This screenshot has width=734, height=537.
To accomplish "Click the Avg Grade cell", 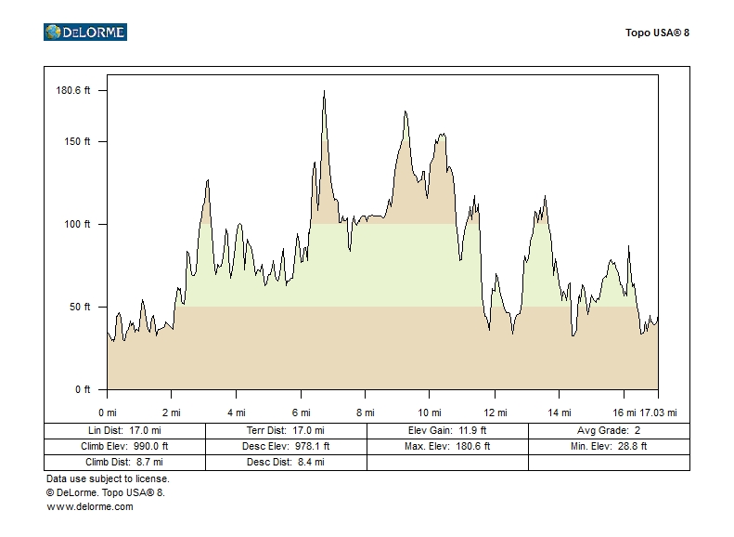I will click(x=609, y=431).
